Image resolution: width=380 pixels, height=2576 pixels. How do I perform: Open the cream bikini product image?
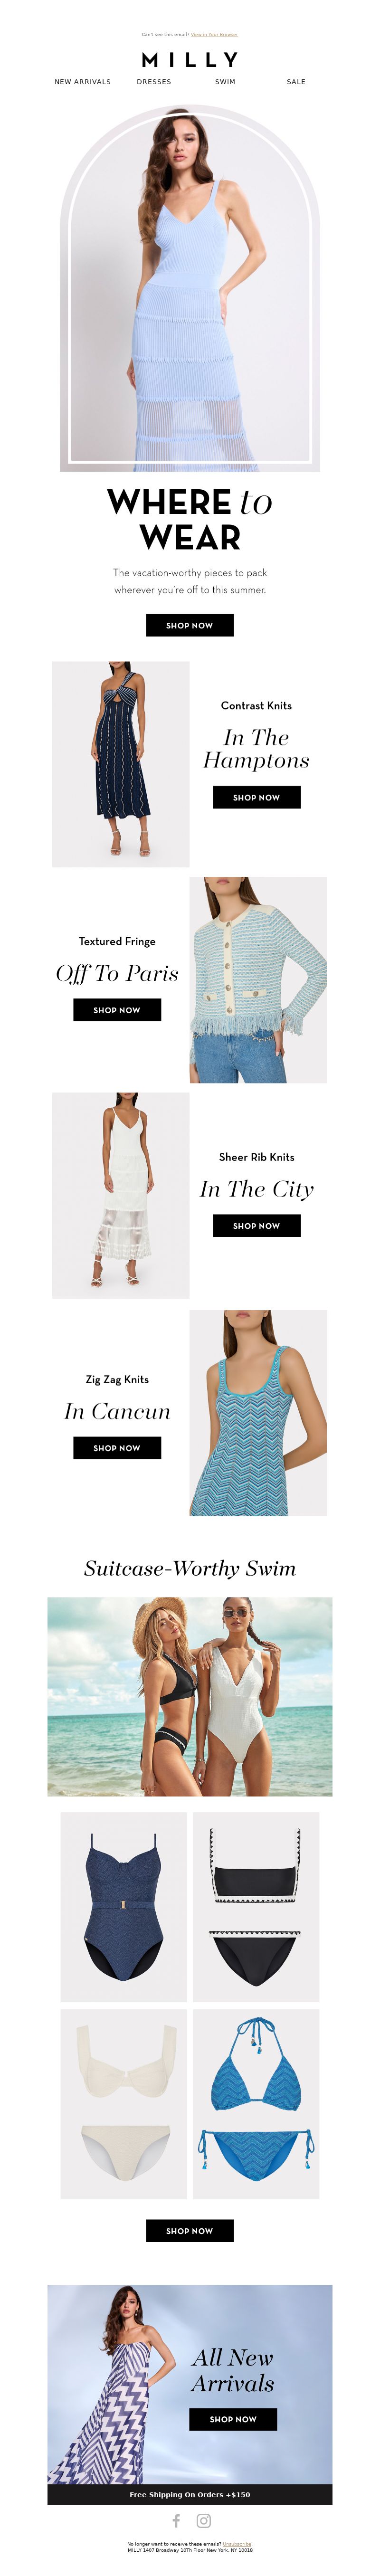(x=124, y=2104)
